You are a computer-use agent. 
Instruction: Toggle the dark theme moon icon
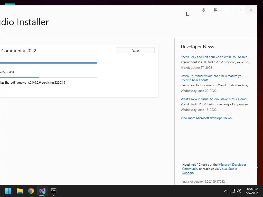203,10
